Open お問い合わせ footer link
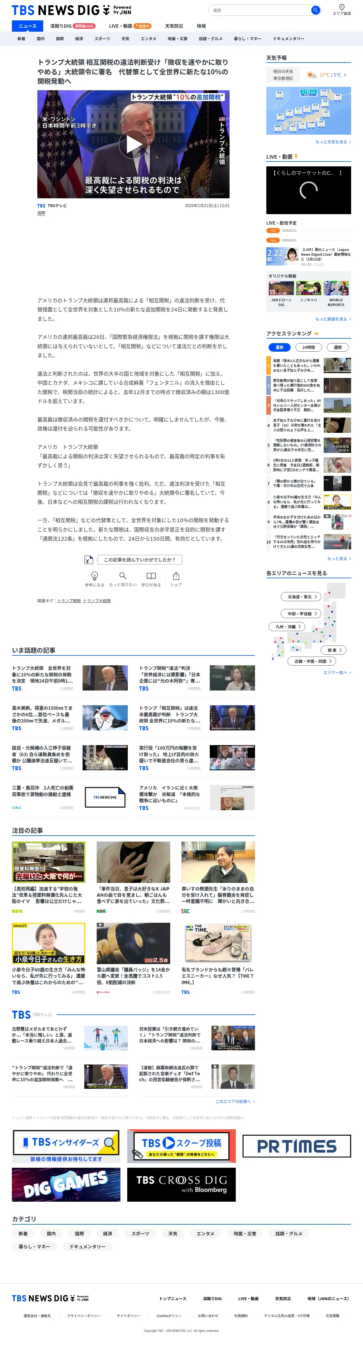363x1370 pixels. tap(208, 1316)
